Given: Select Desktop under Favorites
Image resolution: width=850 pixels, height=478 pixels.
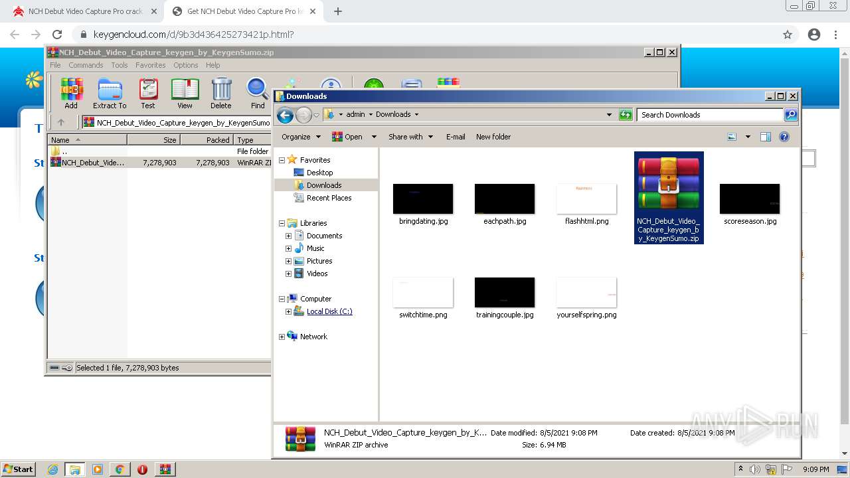Looking at the screenshot, I should (x=319, y=173).
